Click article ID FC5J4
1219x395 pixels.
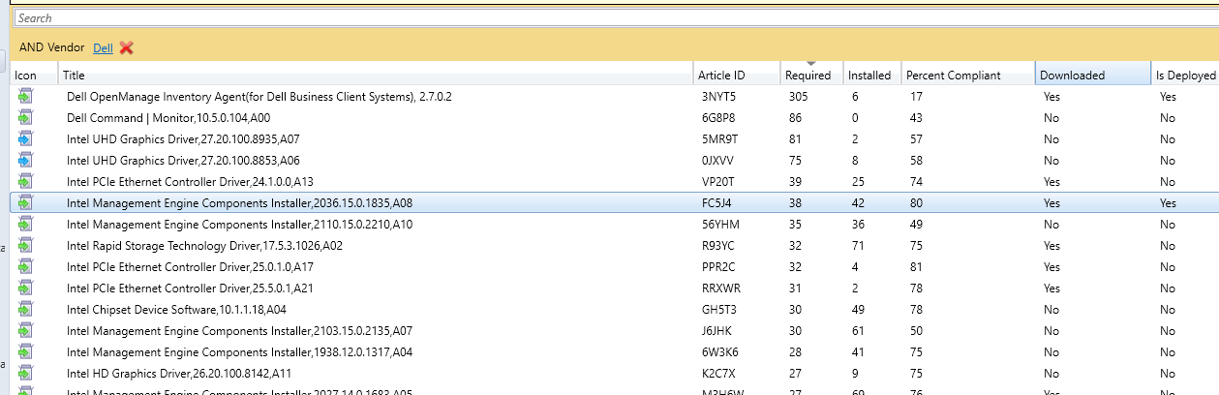(717, 203)
